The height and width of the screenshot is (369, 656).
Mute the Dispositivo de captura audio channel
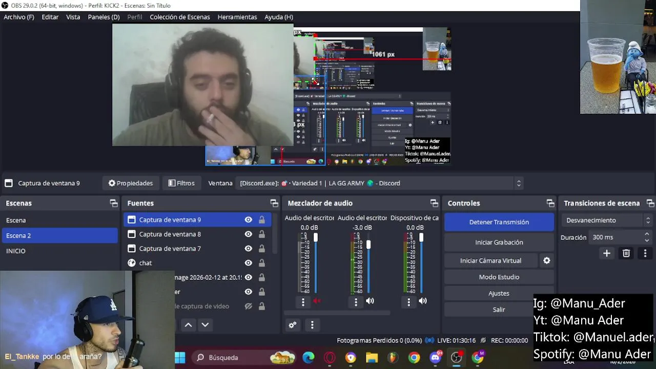click(423, 301)
